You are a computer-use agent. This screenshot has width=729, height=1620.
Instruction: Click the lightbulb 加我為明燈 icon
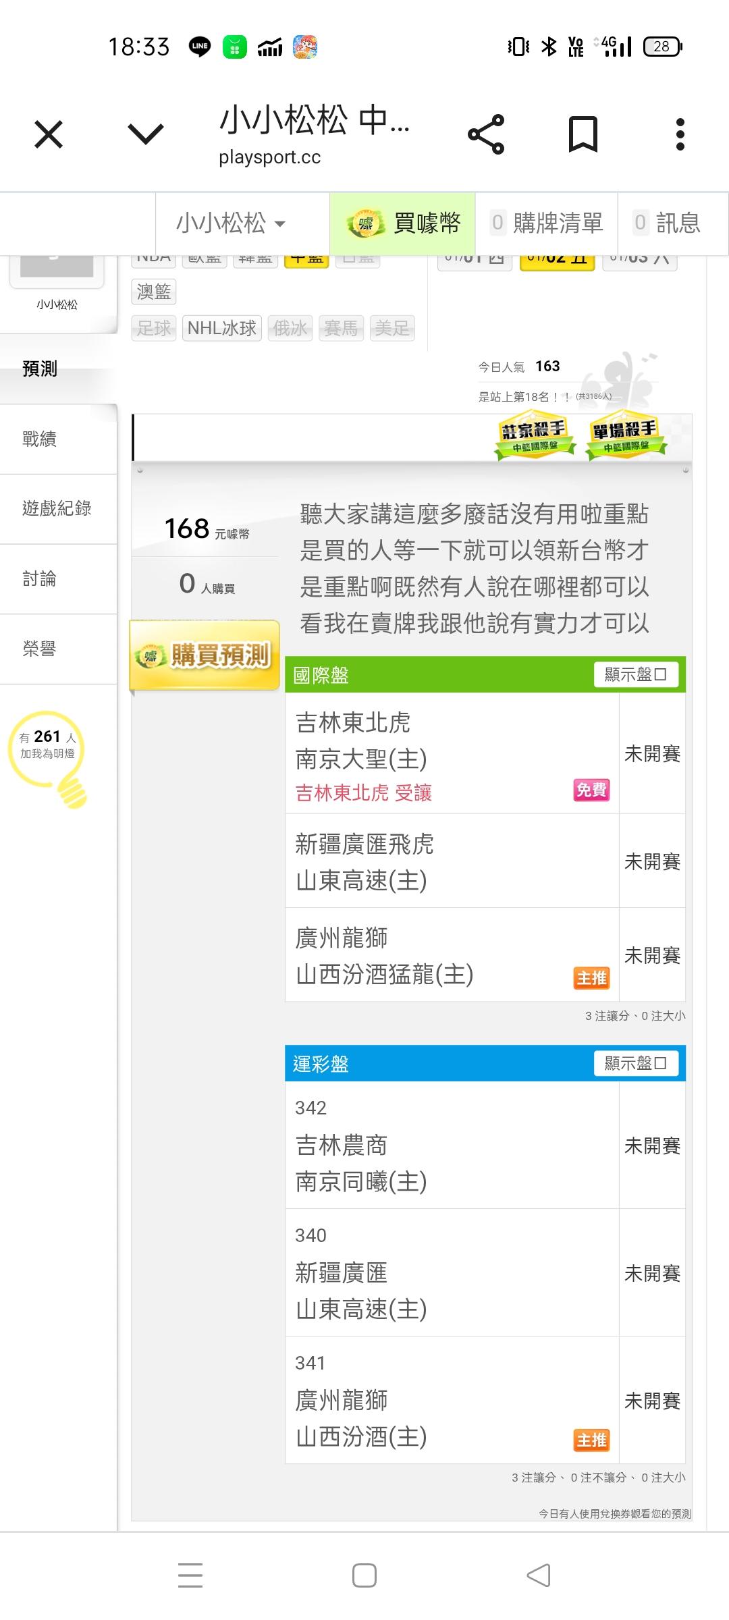click(49, 756)
